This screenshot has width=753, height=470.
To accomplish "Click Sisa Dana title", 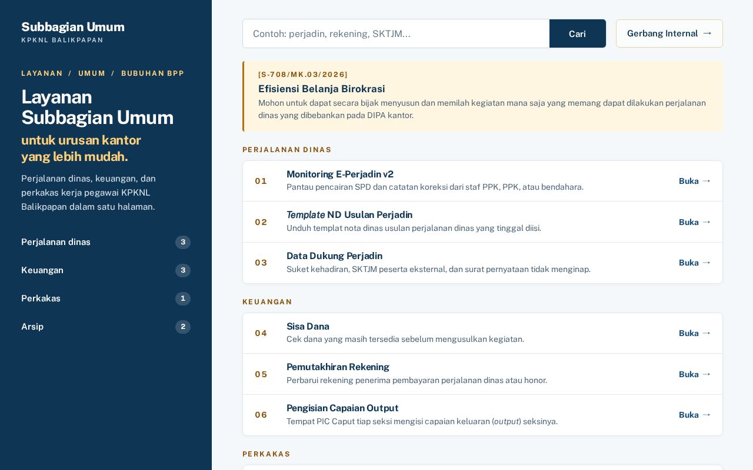I will pos(308,327).
